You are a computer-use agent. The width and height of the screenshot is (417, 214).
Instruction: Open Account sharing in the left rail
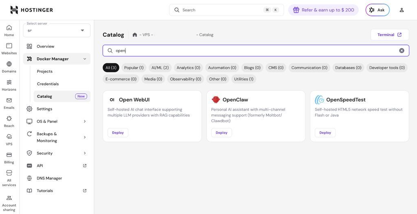coord(9,203)
